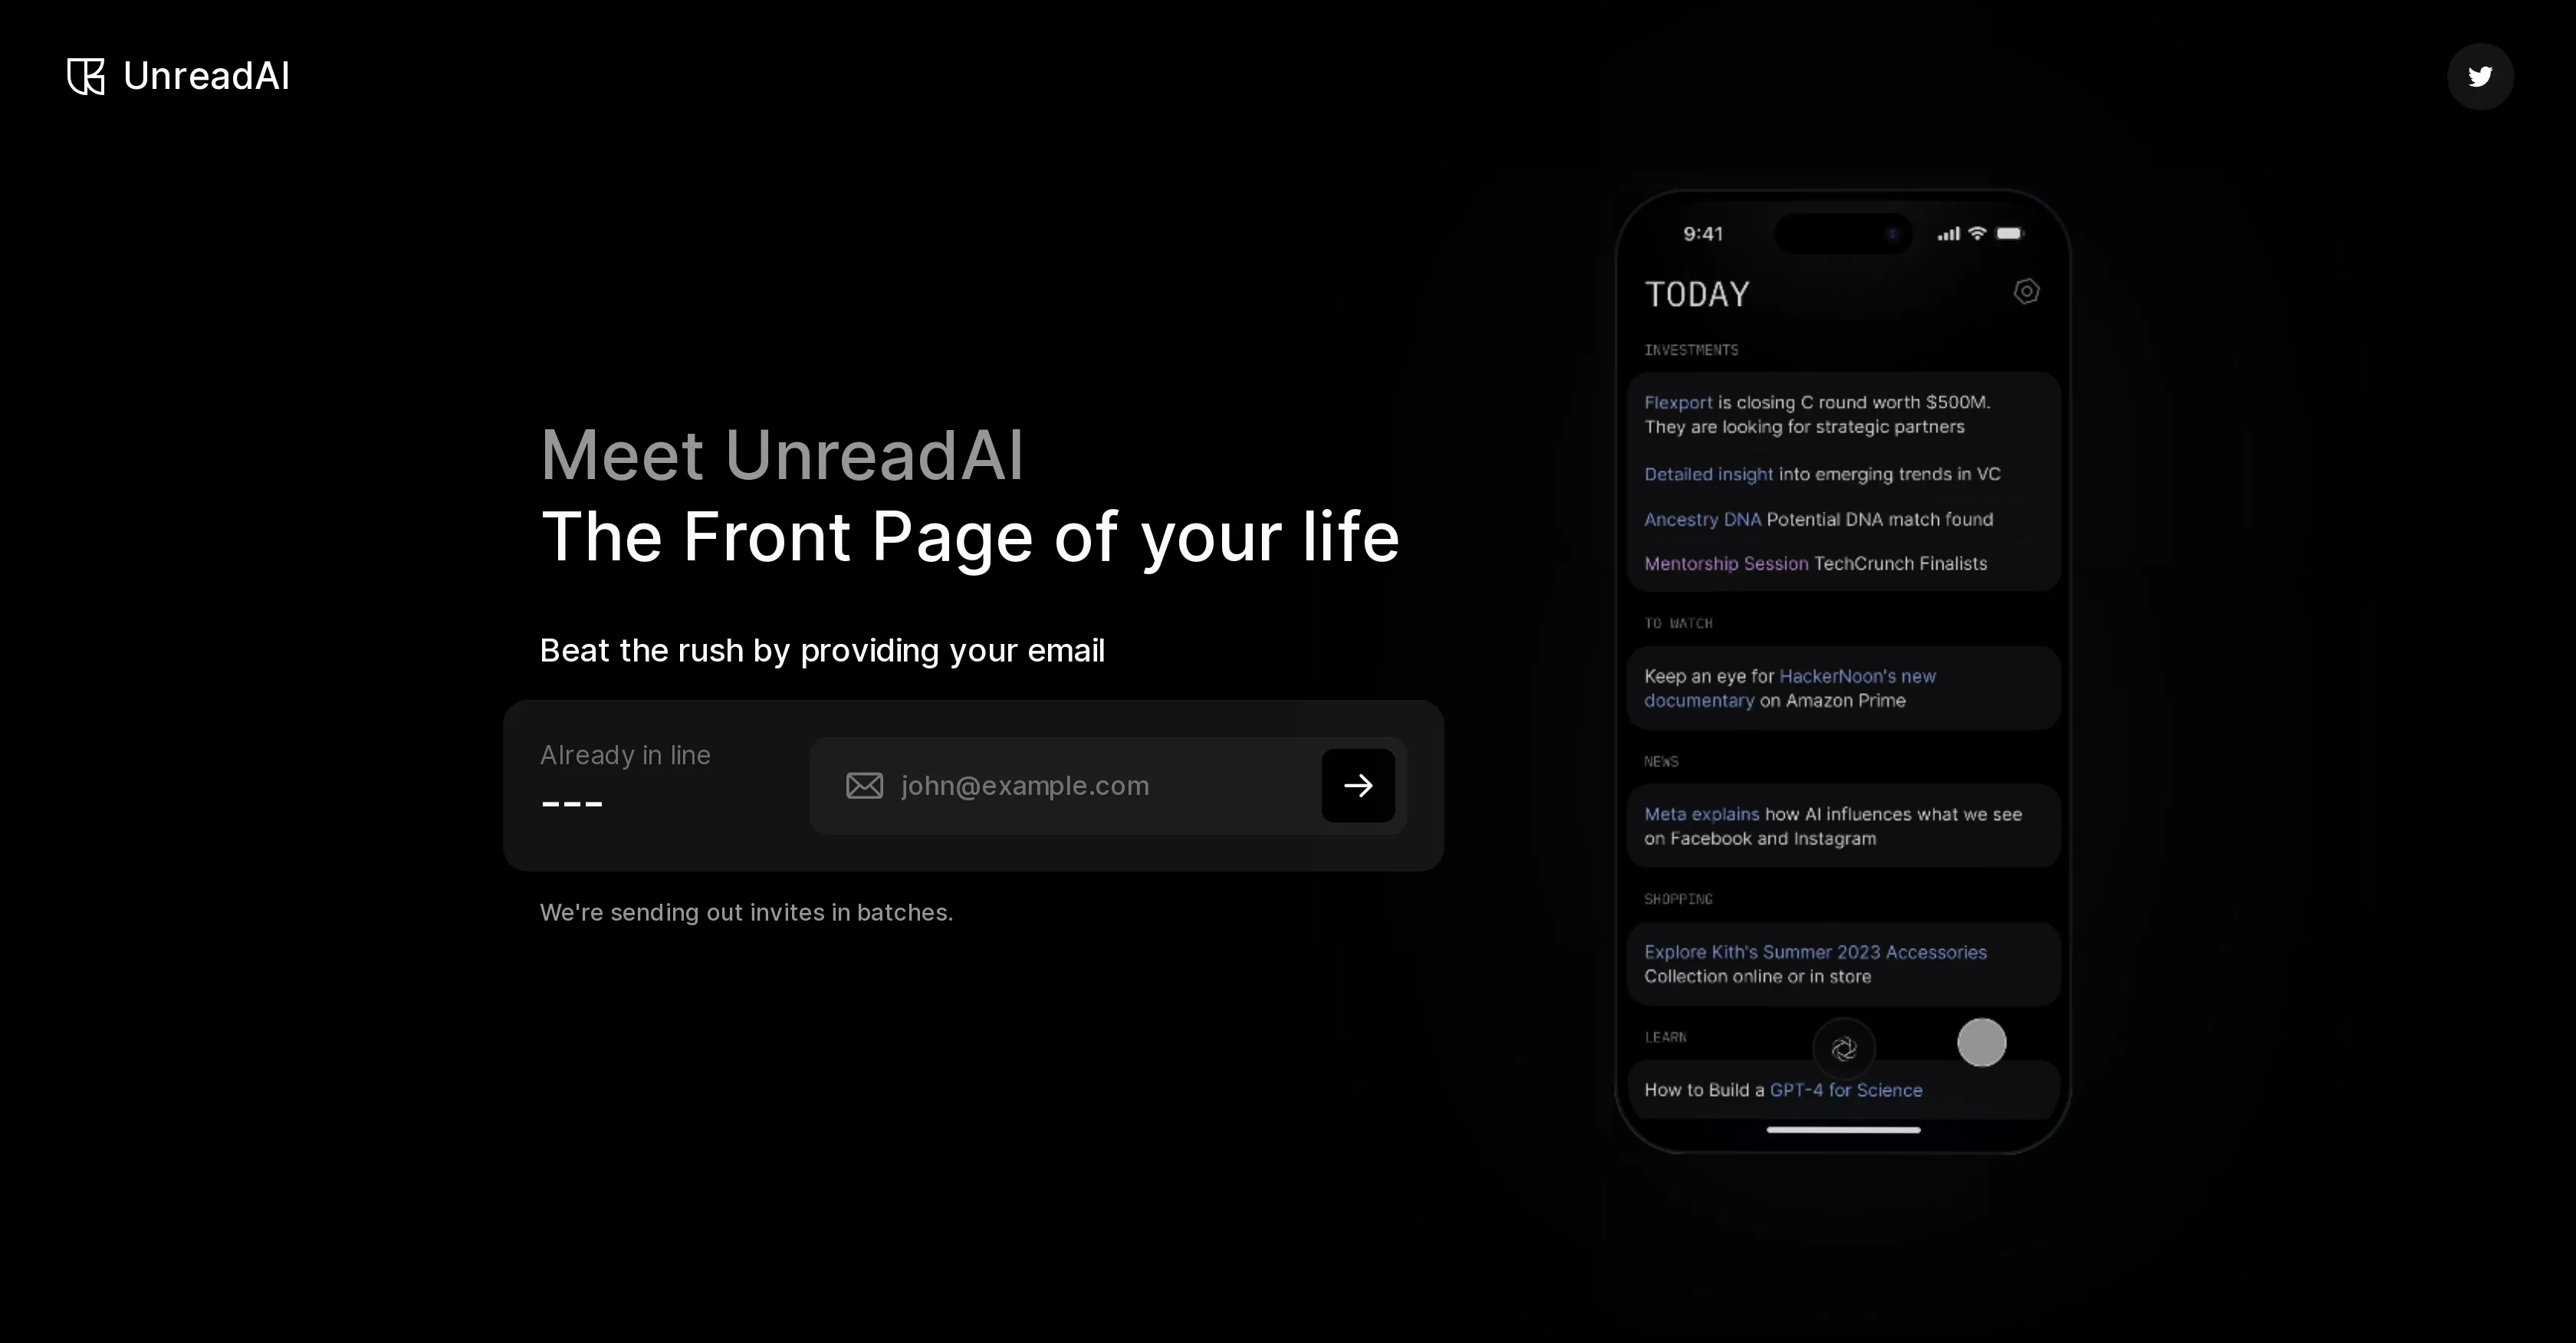Click the Wi-Fi icon in the phone status bar
The width and height of the screenshot is (2576, 1343).
[1976, 233]
